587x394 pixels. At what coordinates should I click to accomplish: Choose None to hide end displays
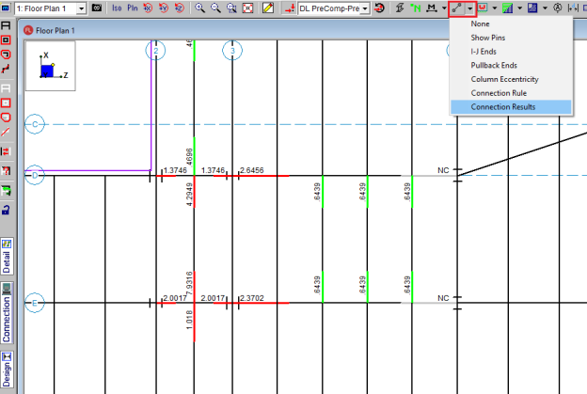coord(481,24)
